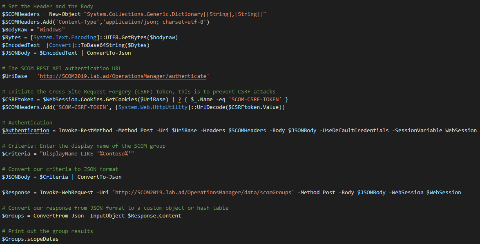This screenshot has width=480, height=244.
Task: Click the -Headers parameter
Action: coord(213,131)
